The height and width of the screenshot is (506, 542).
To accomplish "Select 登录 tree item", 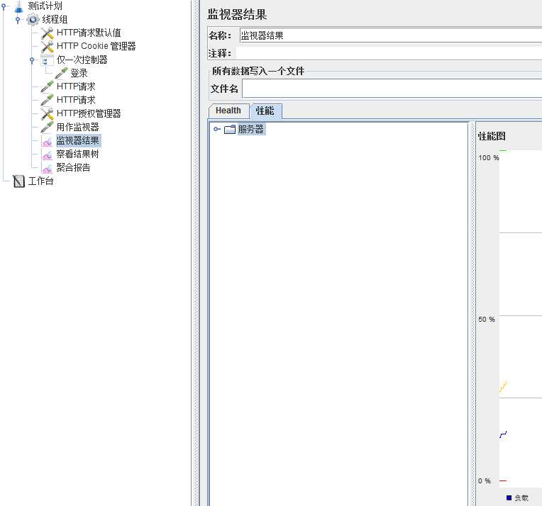I will 79,73.
